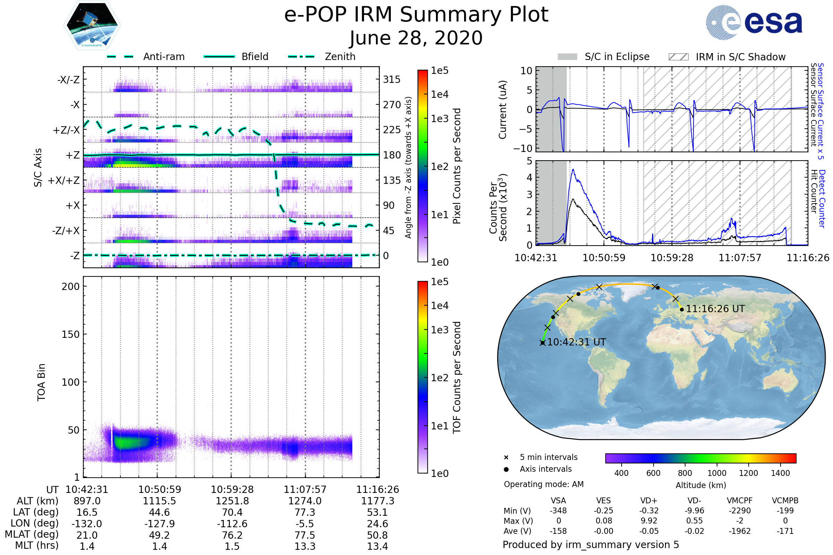
Task: Click the 10:42:31 UT start point on map
Action: [x=542, y=343]
